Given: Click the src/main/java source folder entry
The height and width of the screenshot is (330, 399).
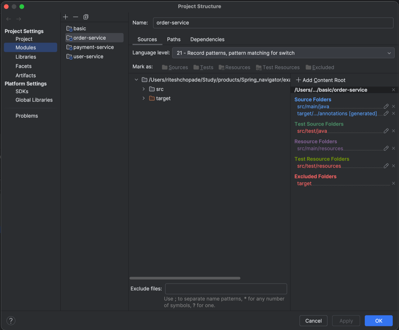Looking at the screenshot, I should tap(313, 107).
